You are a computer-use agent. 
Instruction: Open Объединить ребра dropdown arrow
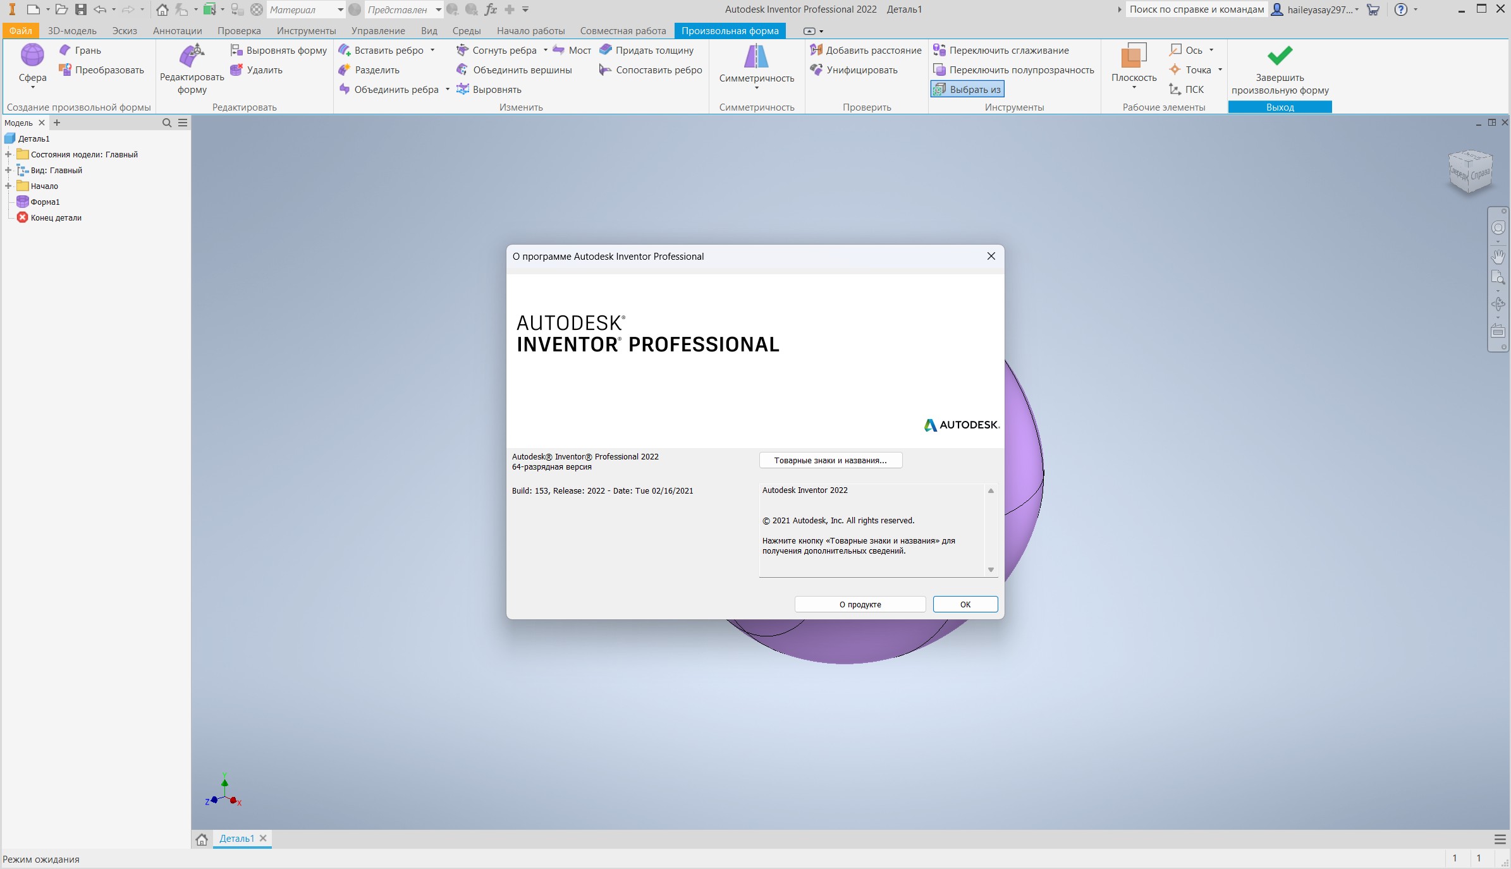[x=447, y=89]
